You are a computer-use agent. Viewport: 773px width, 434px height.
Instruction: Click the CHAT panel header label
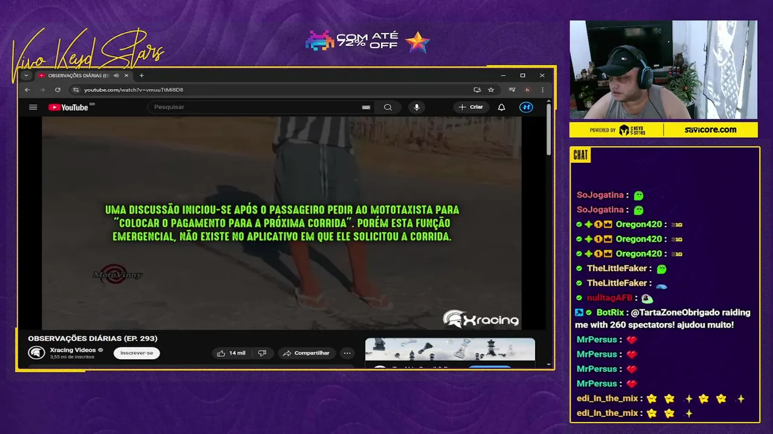pyautogui.click(x=580, y=156)
